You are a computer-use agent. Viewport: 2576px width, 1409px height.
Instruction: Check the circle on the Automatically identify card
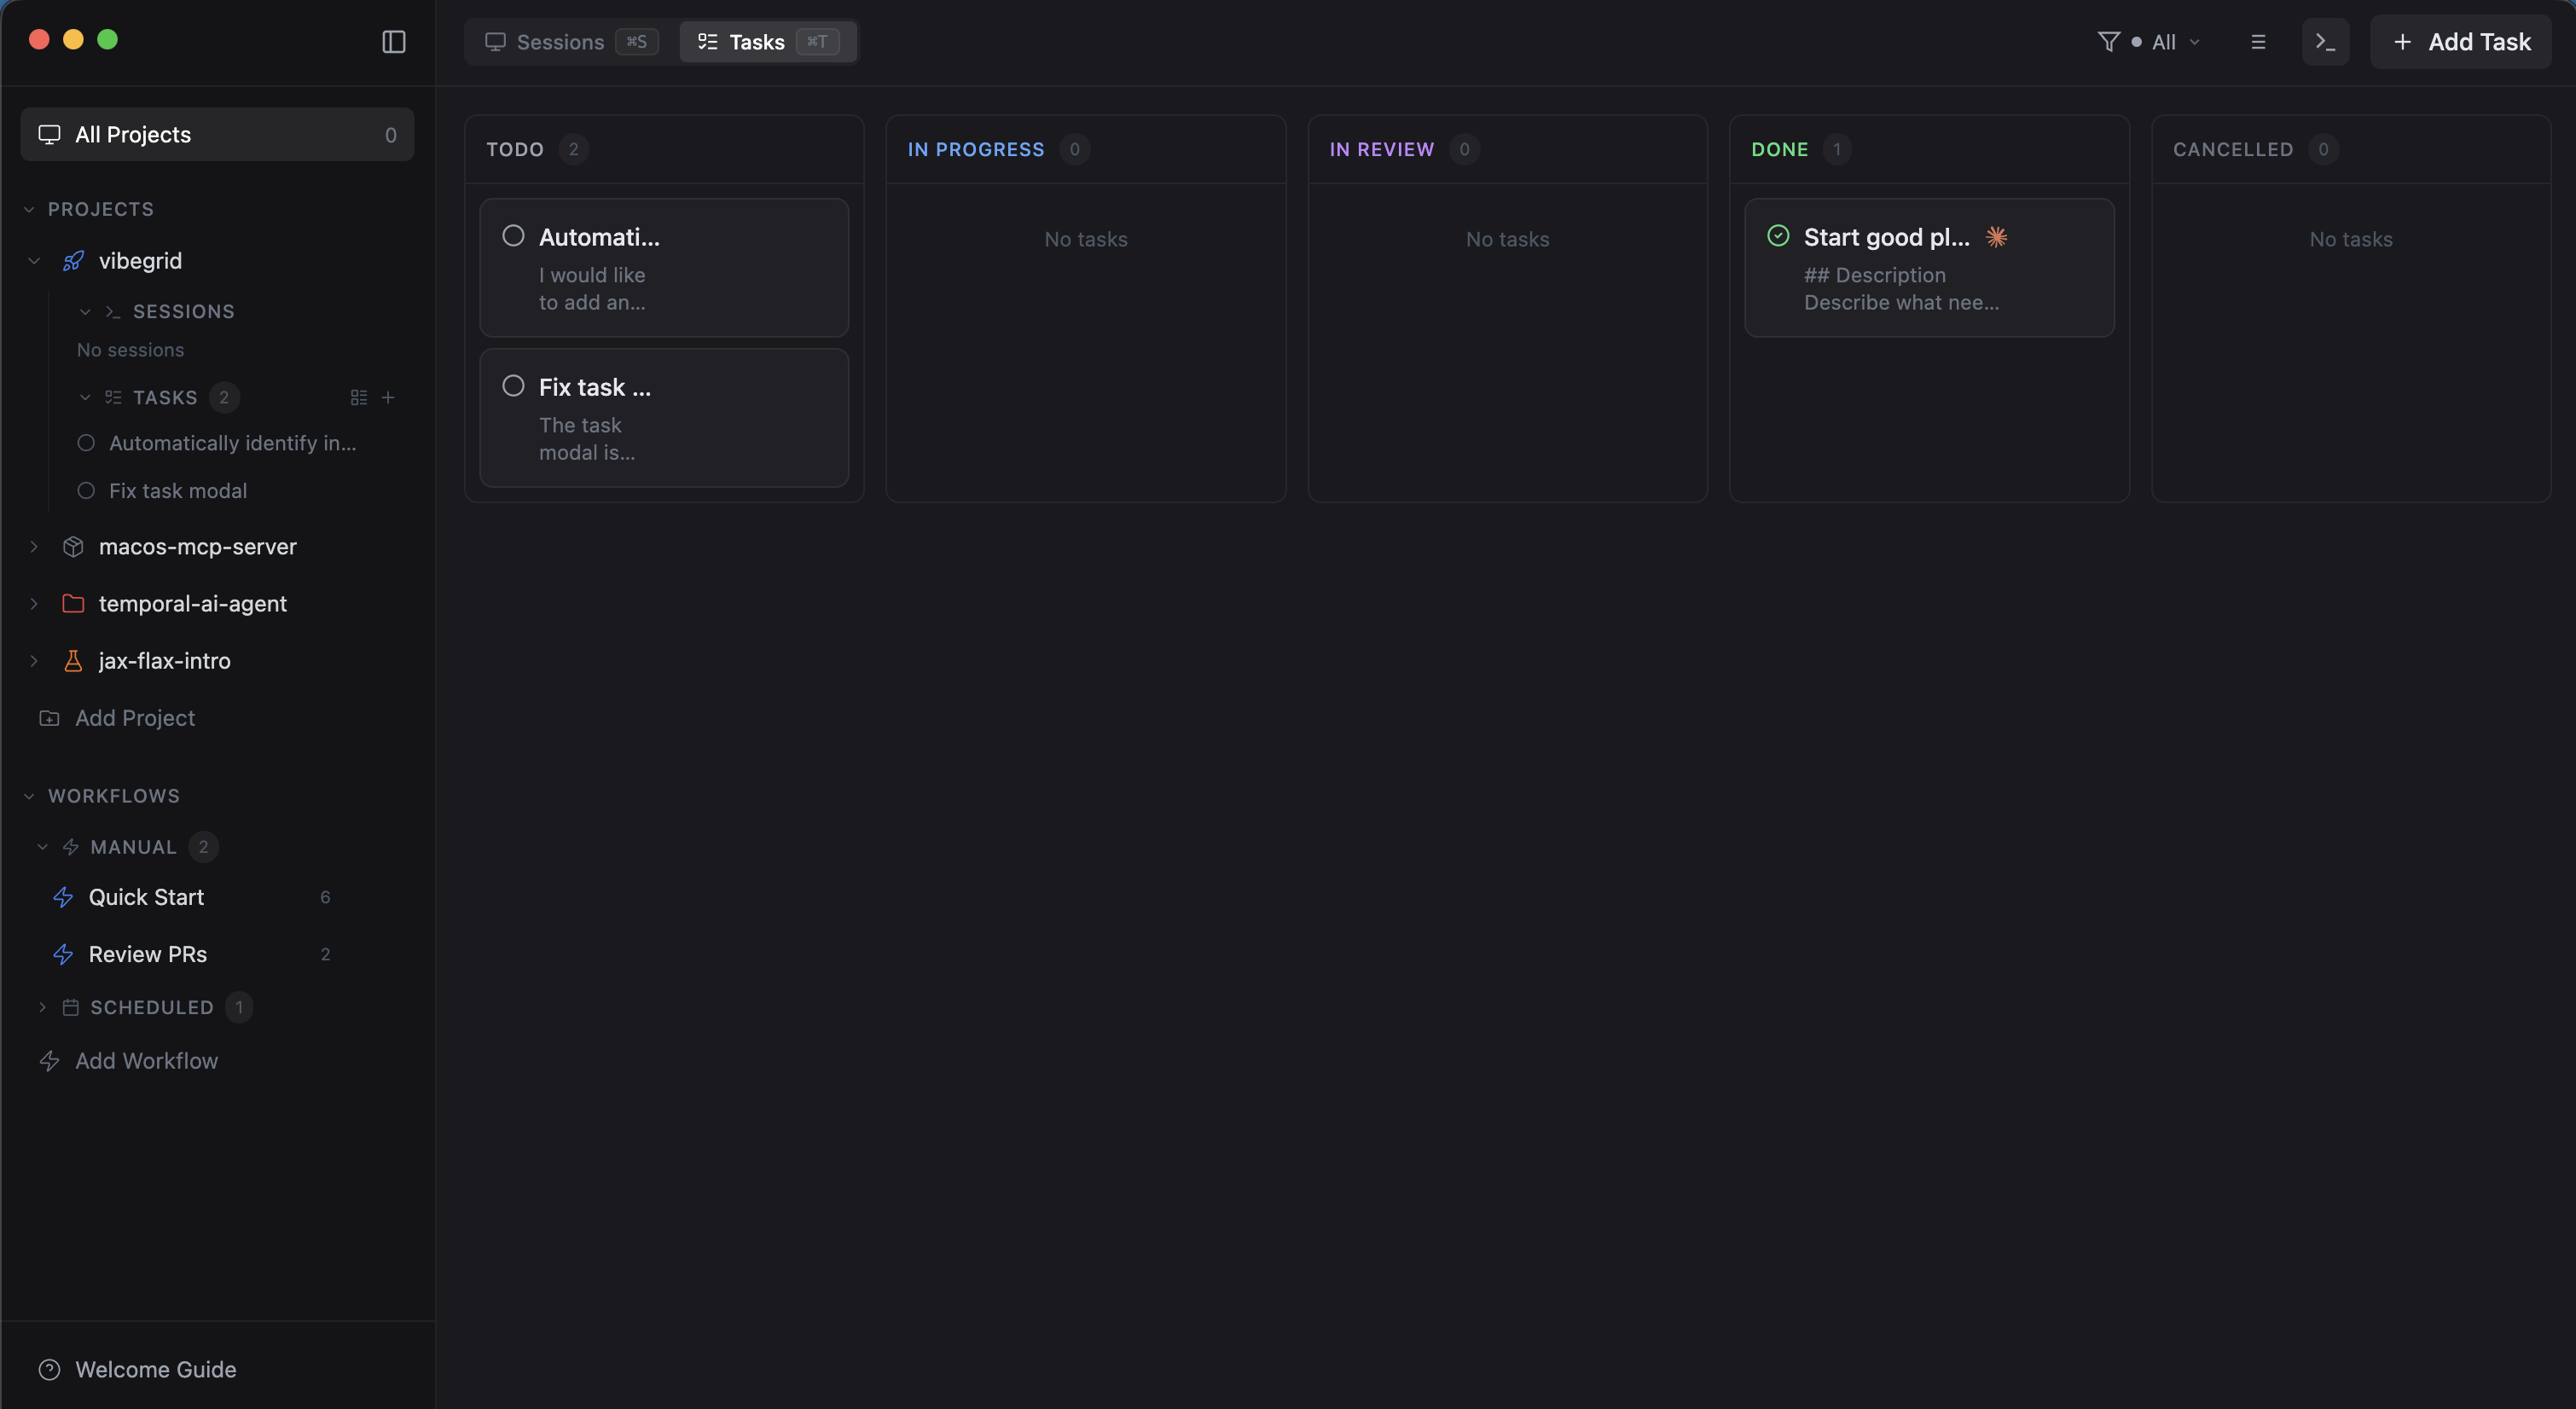point(513,235)
